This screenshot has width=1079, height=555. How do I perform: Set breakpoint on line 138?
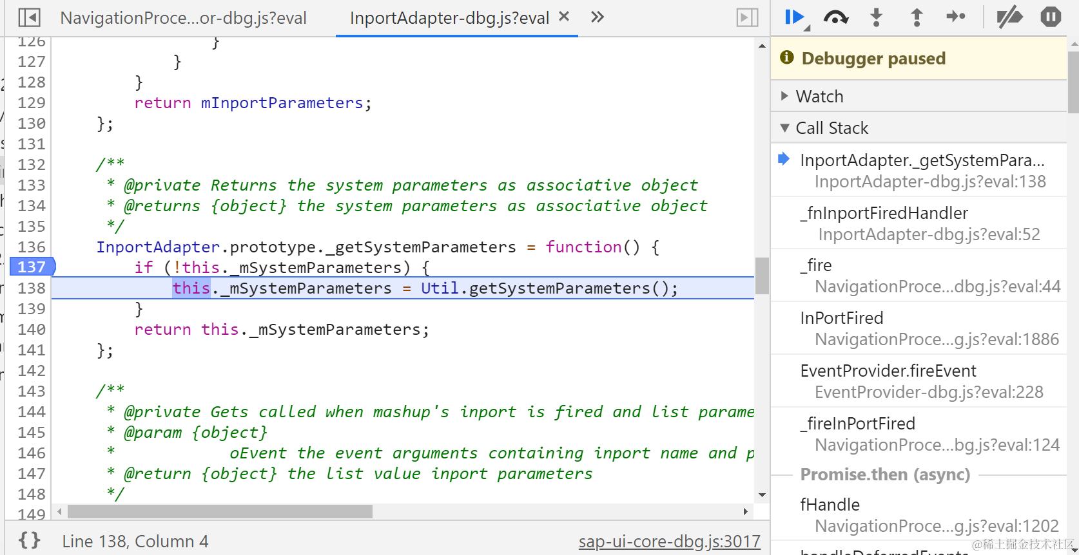pyautogui.click(x=32, y=288)
